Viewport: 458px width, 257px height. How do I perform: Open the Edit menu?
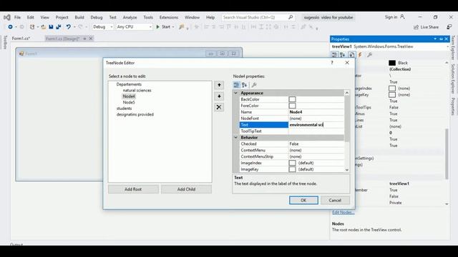pyautogui.click(x=30, y=17)
